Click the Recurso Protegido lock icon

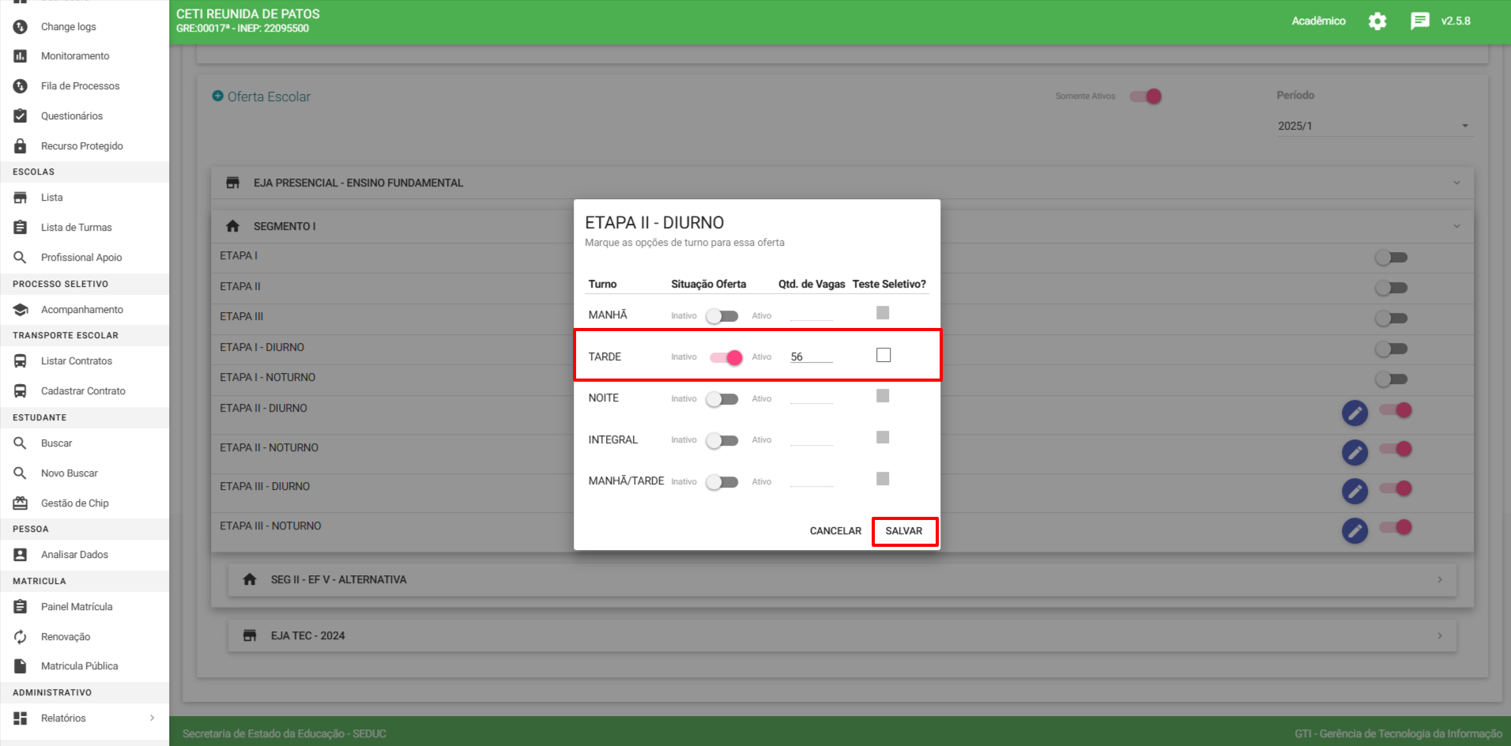pyautogui.click(x=21, y=146)
